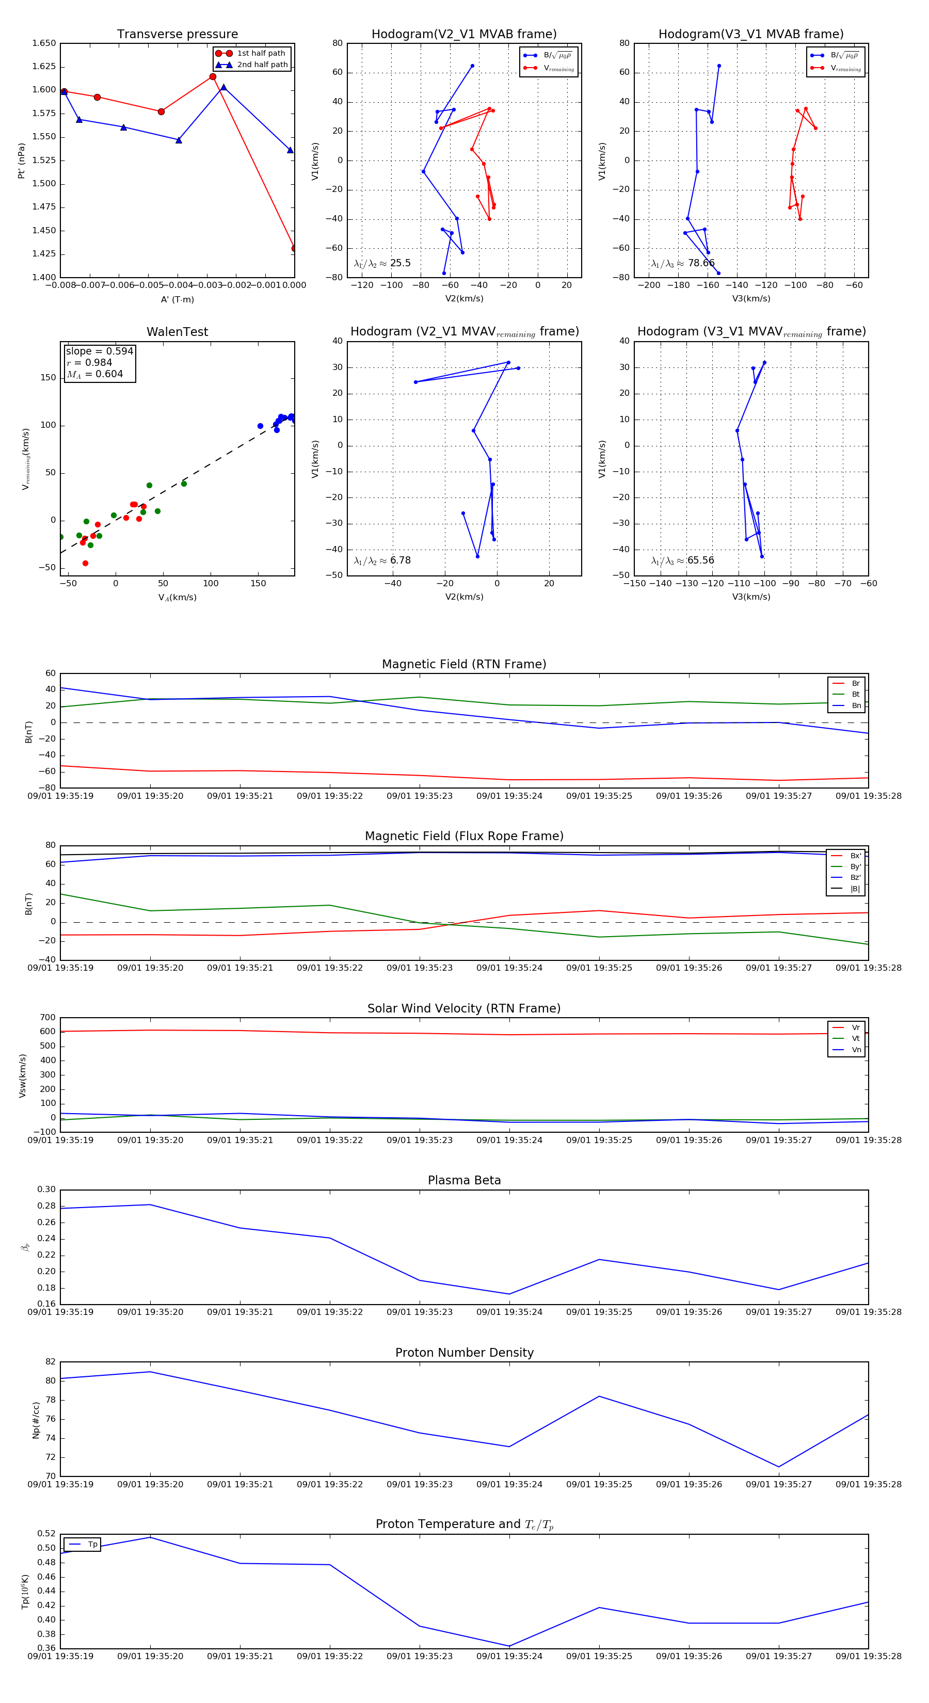Viewport: 929px width, 1703px height.
Task: Click the 'Proton Temperature and Te/Tp' title
Action: tap(464, 1524)
